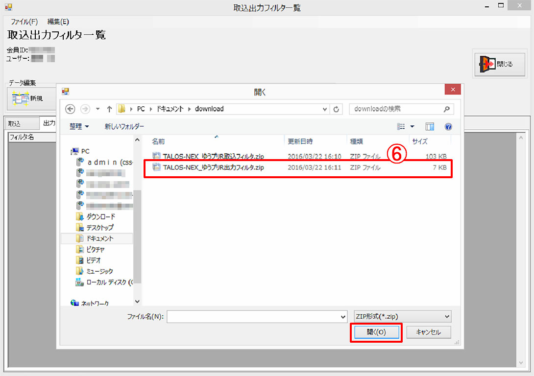Switch to 出力 tab in main window

(x=49, y=123)
